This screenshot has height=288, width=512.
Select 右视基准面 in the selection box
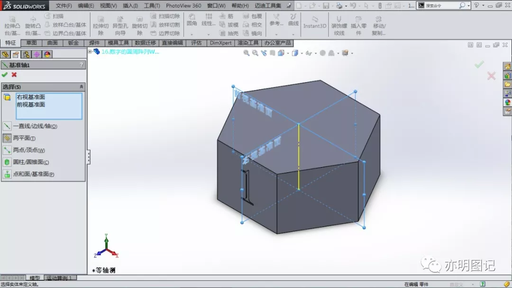[31, 97]
